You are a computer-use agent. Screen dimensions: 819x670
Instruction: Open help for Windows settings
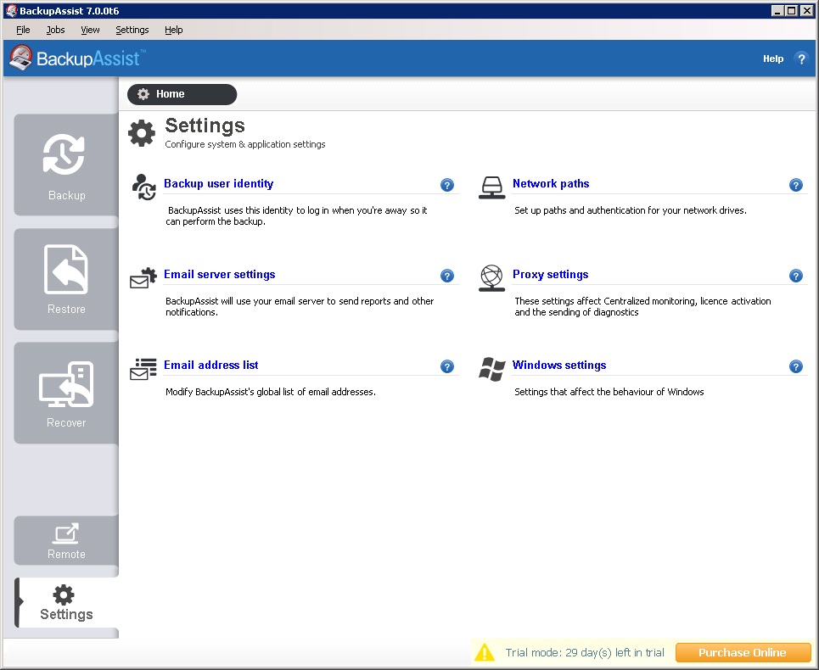[x=796, y=366]
